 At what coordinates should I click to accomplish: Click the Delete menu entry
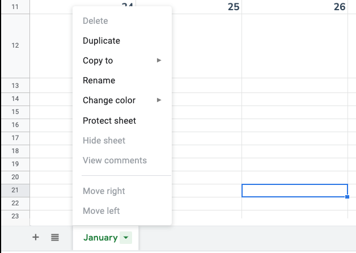click(x=95, y=21)
